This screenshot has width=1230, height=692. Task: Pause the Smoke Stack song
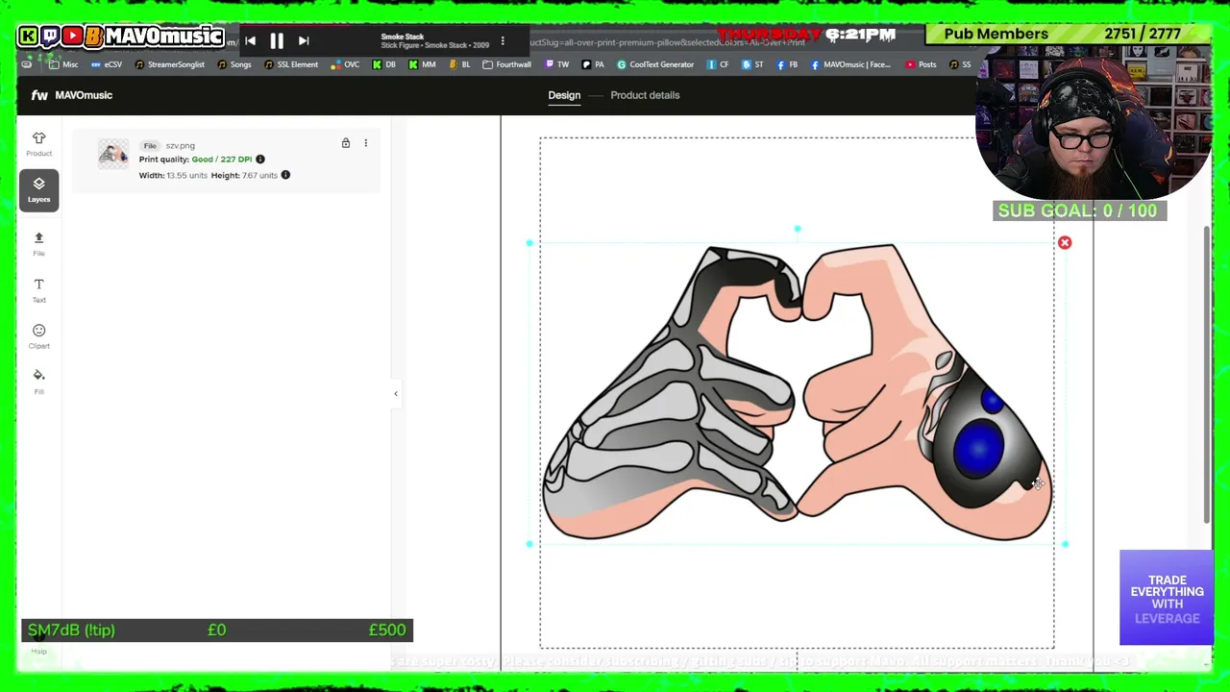277,40
